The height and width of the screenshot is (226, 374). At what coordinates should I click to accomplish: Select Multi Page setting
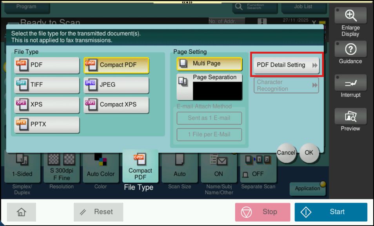tap(209, 63)
